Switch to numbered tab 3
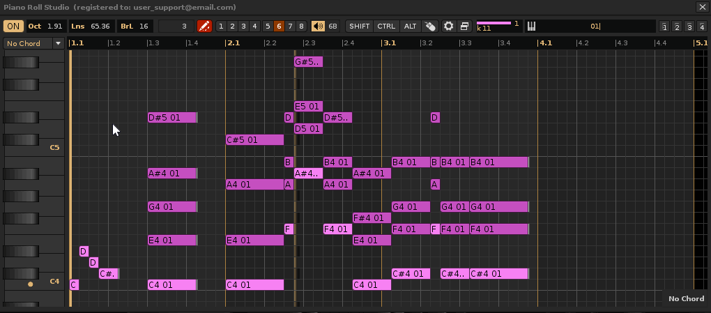This screenshot has height=313, width=711. click(x=243, y=26)
